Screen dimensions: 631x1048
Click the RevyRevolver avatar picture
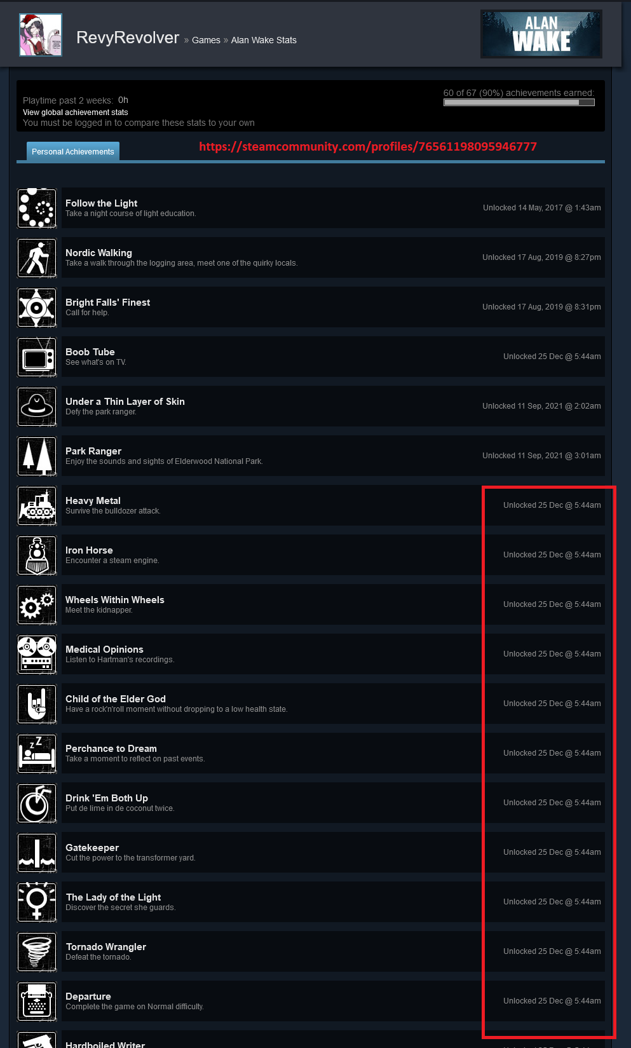coord(41,35)
